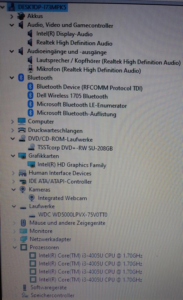Image resolution: width=183 pixels, height=300 pixels.
Task: Expand the Computer category
Action: (x=12, y=122)
